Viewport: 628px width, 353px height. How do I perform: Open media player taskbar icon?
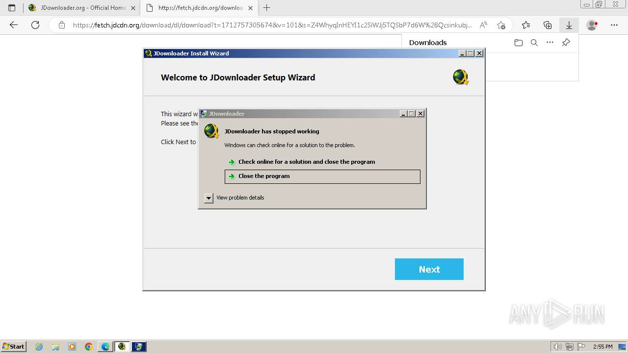pyautogui.click(x=72, y=347)
